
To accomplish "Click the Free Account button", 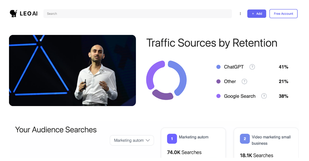I will (x=283, y=14).
